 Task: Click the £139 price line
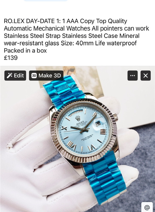[x=11, y=58]
